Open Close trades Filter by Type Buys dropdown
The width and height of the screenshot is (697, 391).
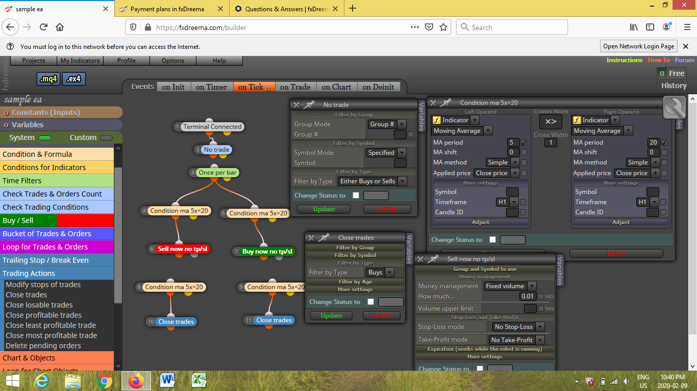click(x=380, y=272)
